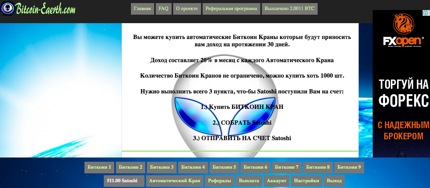
Task: Open the Торгуй на Форекс ad banner
Action: pyautogui.click(x=401, y=84)
